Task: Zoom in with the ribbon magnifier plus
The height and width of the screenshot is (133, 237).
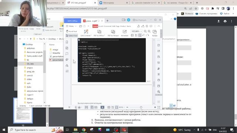Action: coord(149,31)
